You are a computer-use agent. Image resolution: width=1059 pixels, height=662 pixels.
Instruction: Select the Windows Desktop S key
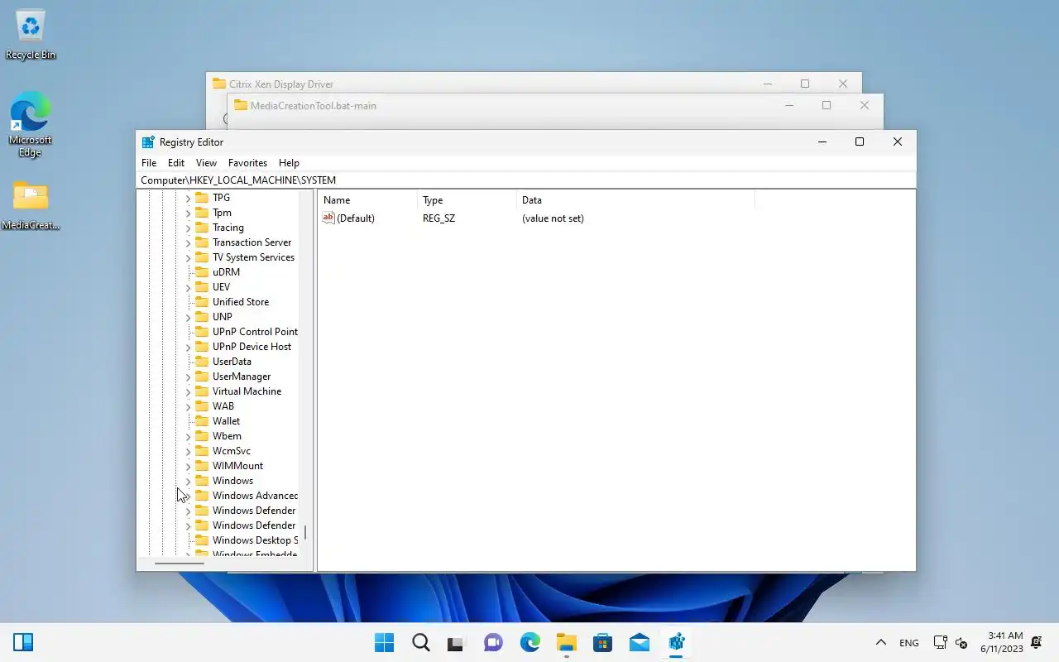click(x=255, y=540)
